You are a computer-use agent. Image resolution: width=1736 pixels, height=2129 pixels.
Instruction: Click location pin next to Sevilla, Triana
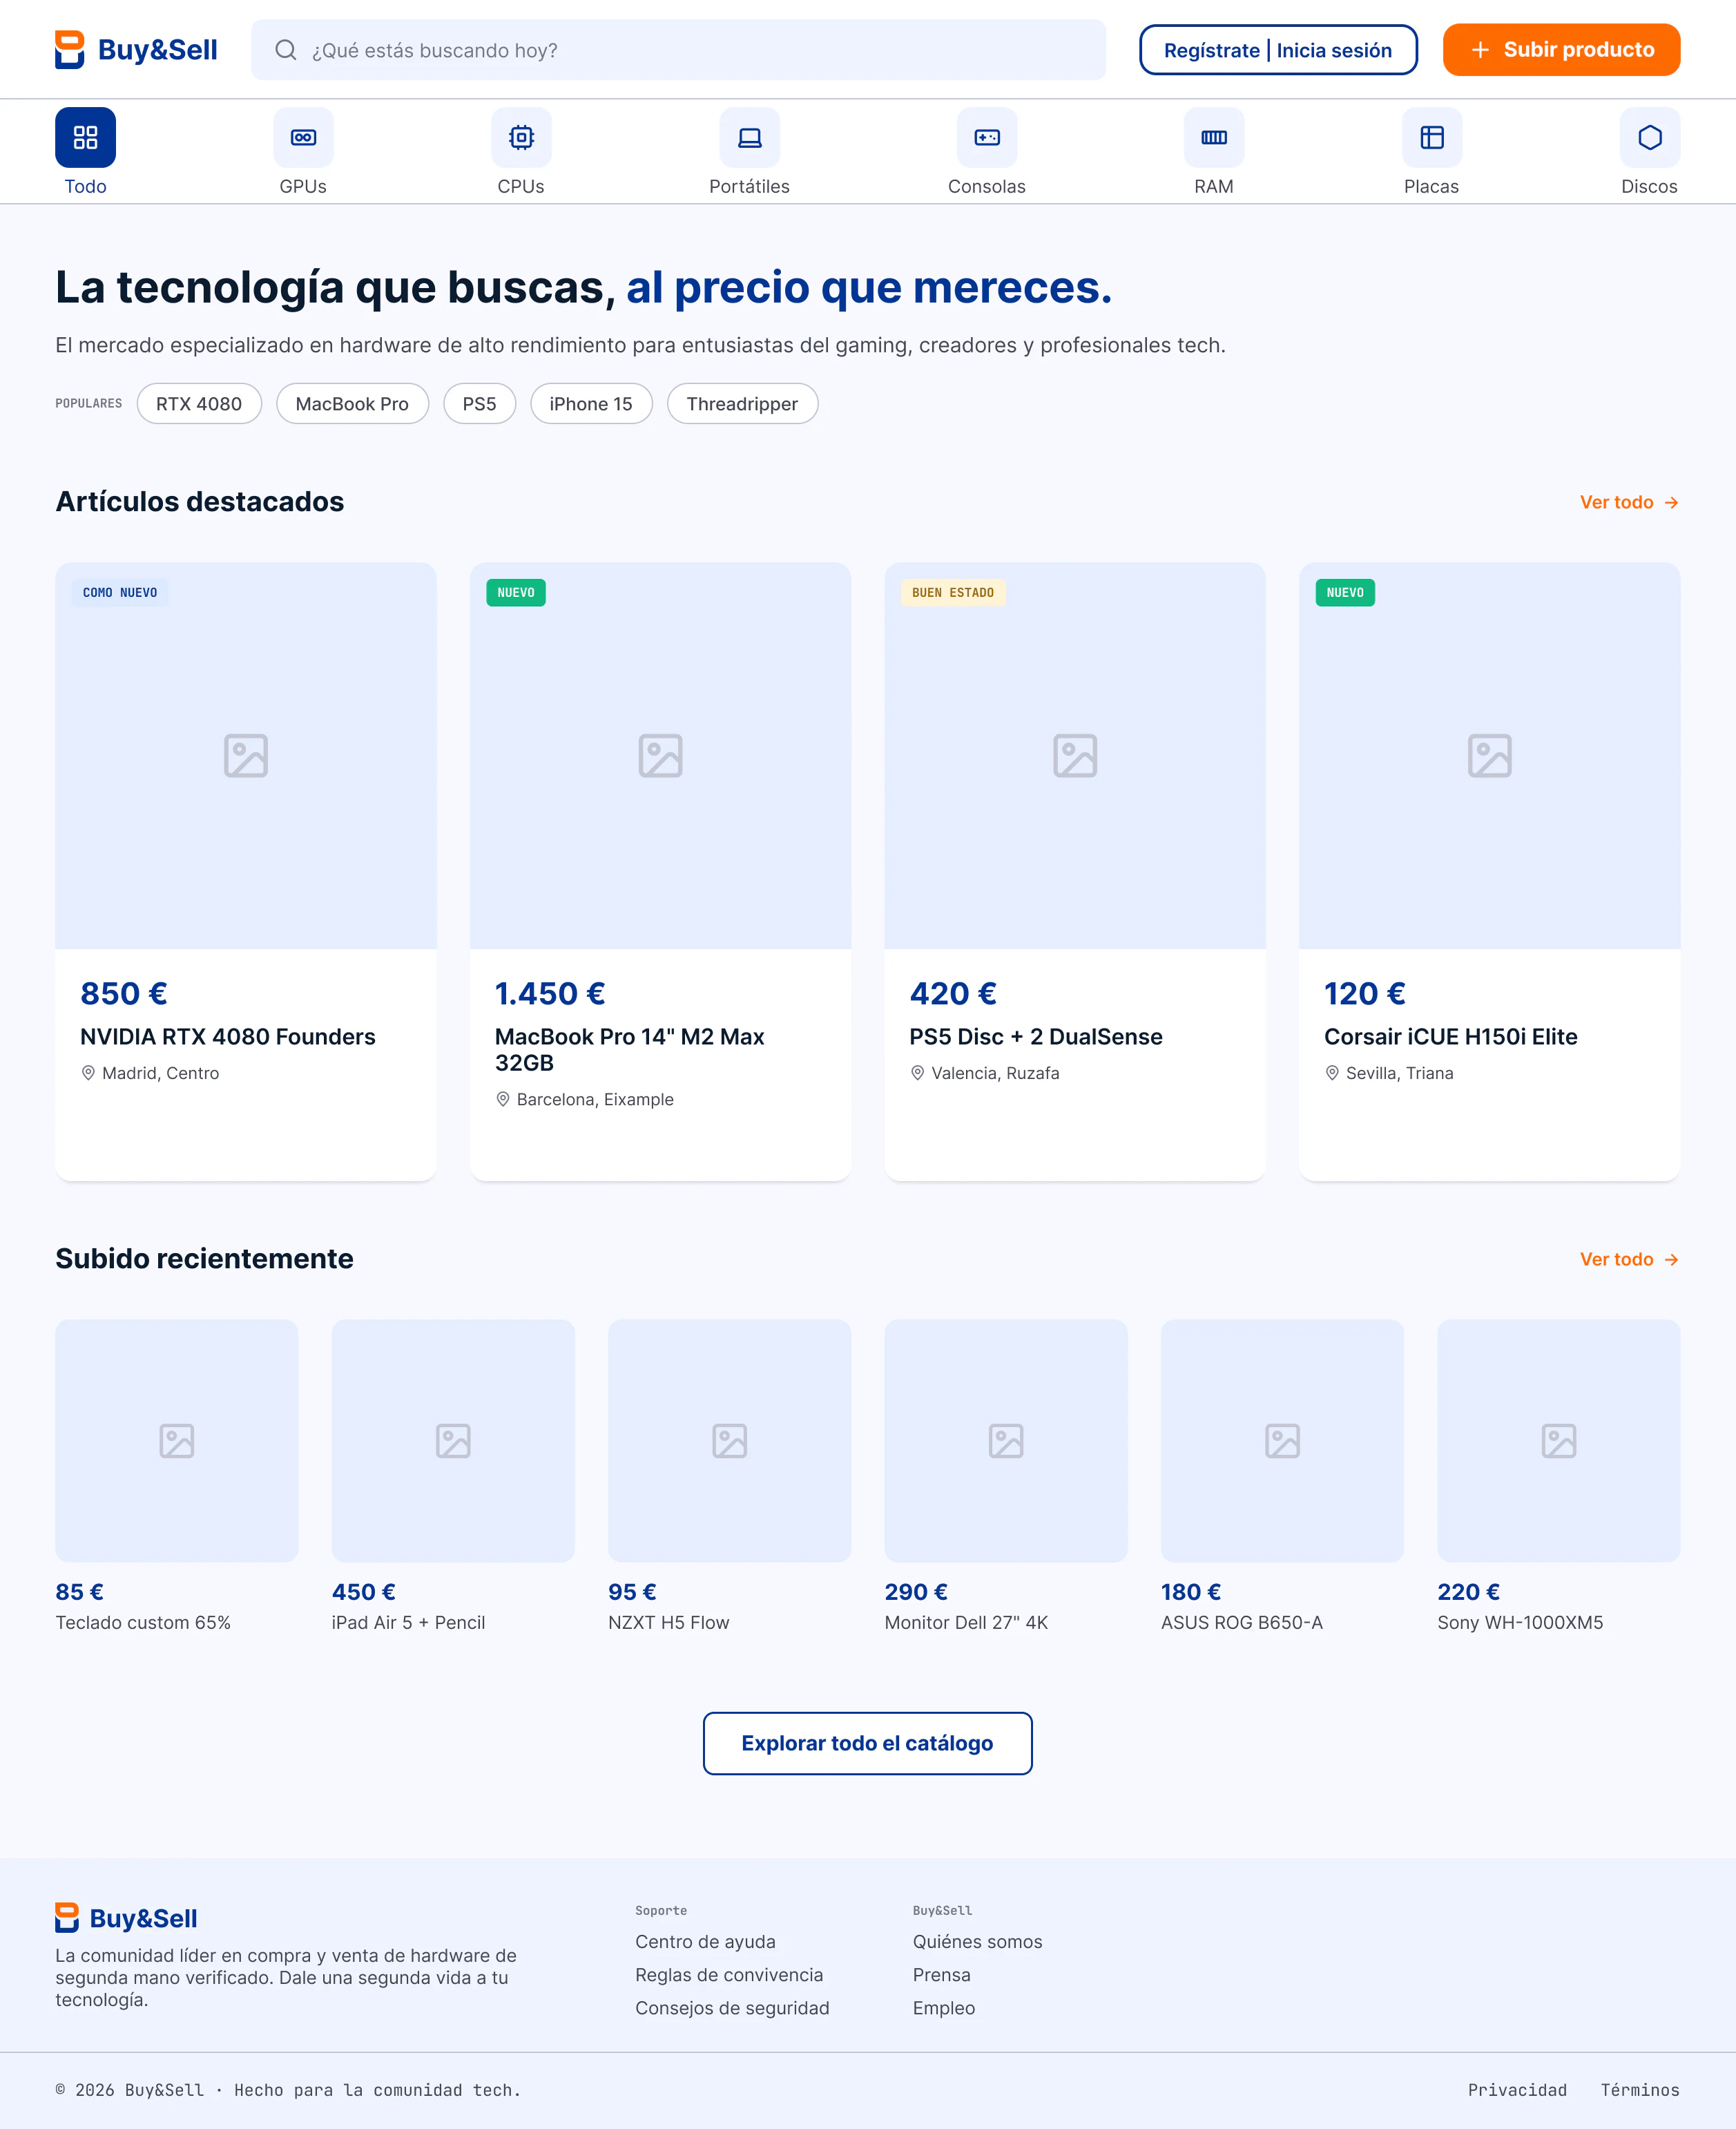coord(1332,1073)
